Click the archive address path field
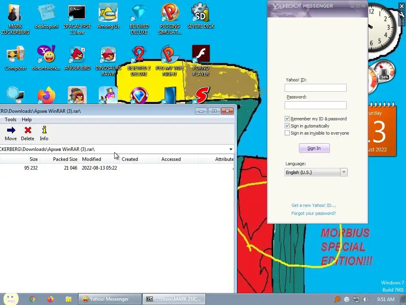 coord(114,149)
